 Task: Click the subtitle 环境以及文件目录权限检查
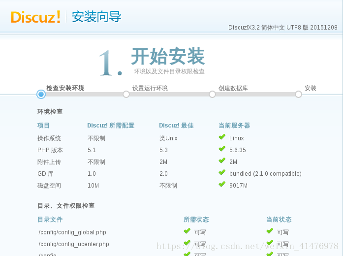169,71
